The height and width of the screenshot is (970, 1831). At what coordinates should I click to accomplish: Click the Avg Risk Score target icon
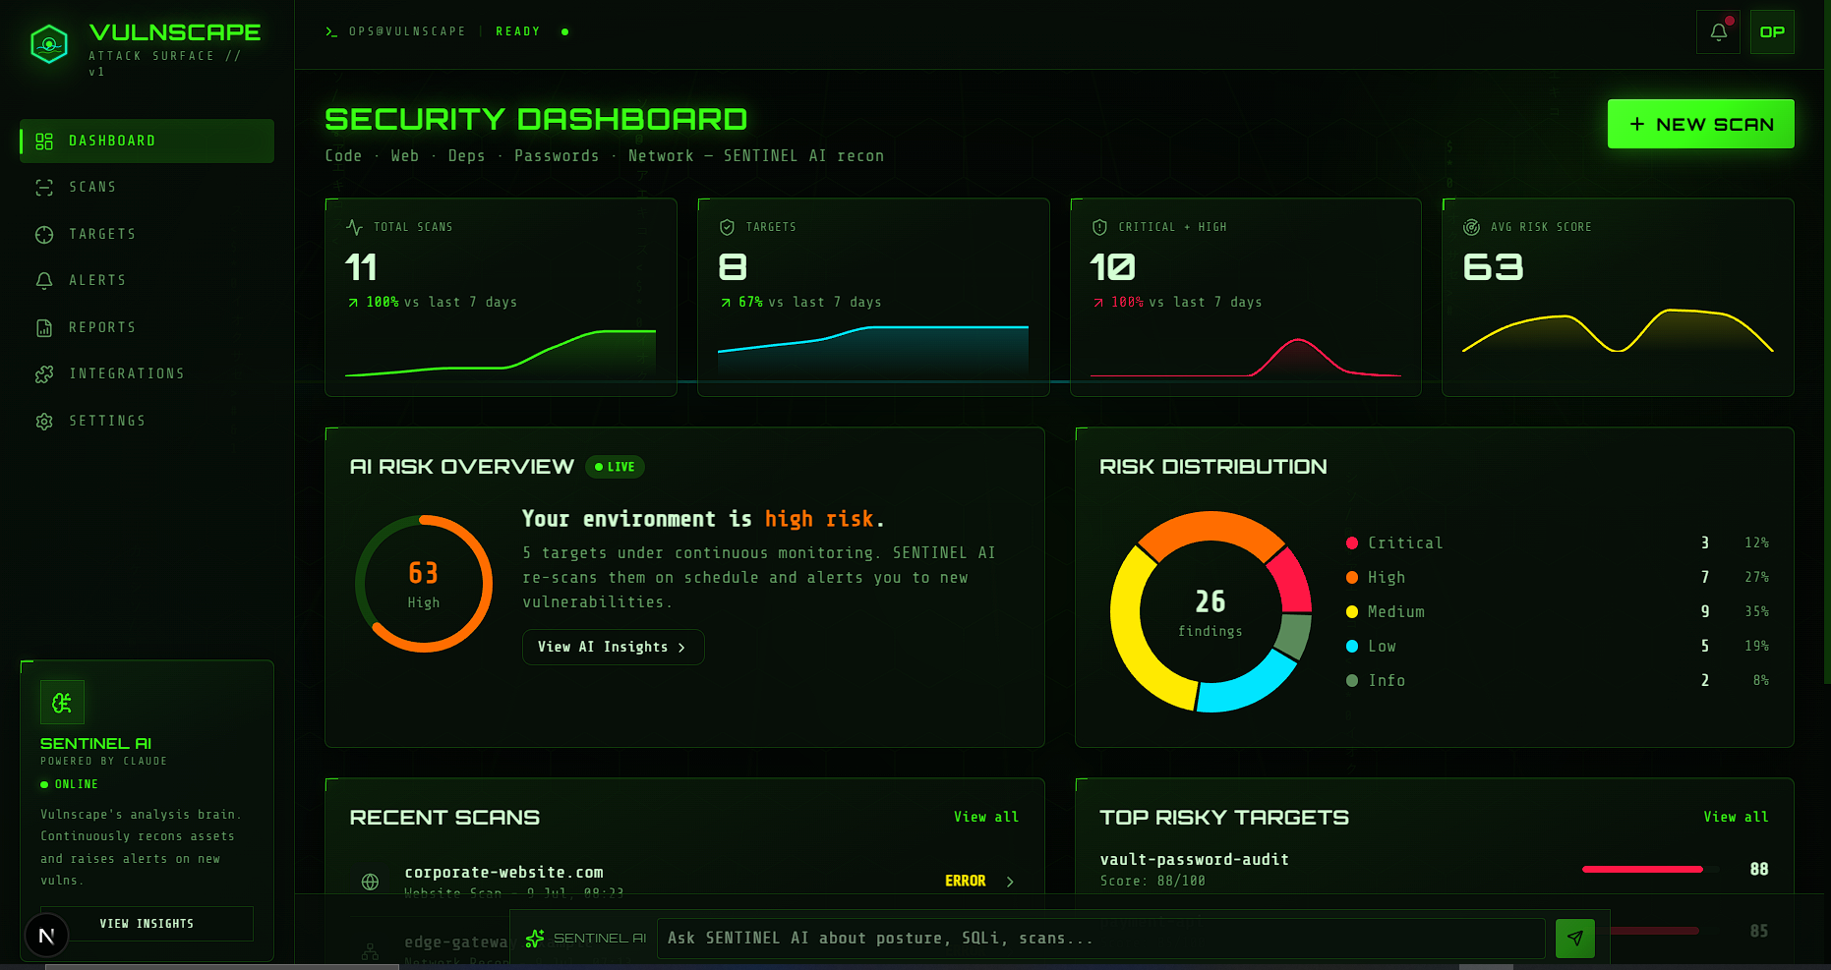tap(1471, 227)
